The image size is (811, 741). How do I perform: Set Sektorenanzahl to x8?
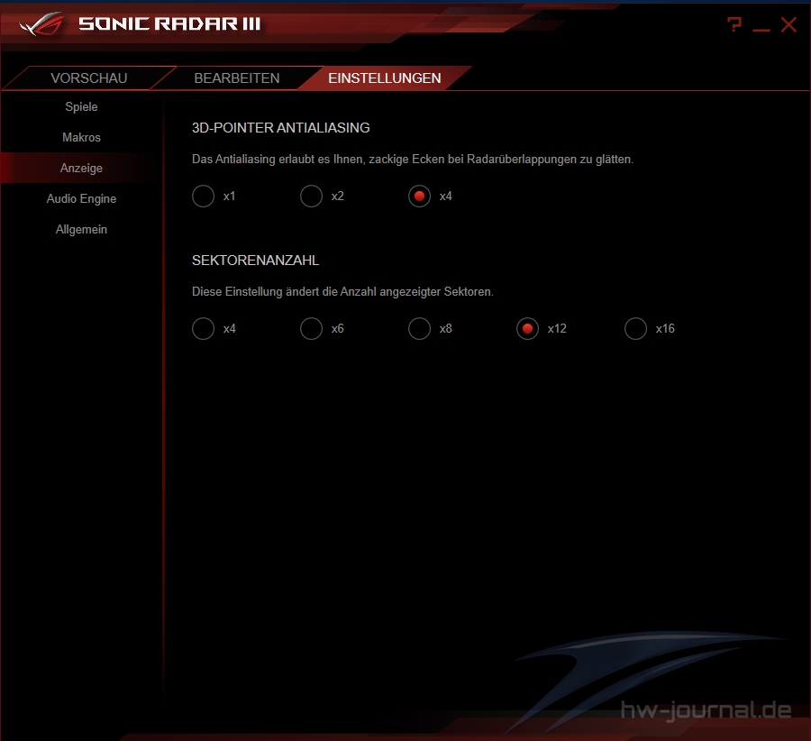[419, 329]
